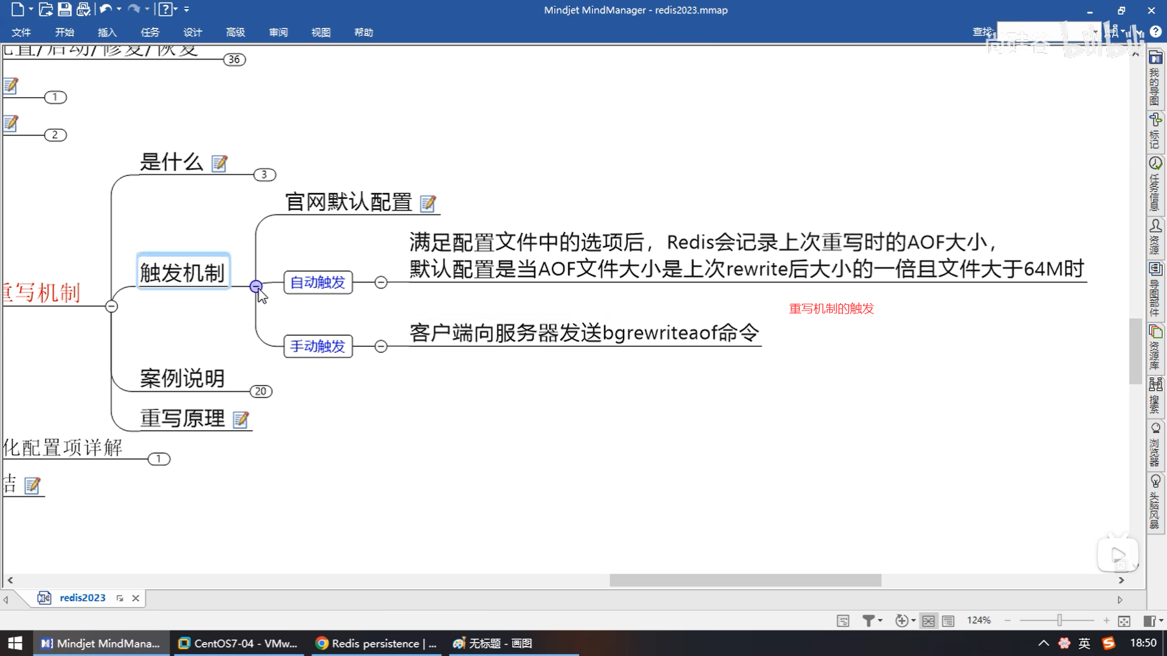Click the zoom slider handle
This screenshot has height=656, width=1167.
[1059, 620]
